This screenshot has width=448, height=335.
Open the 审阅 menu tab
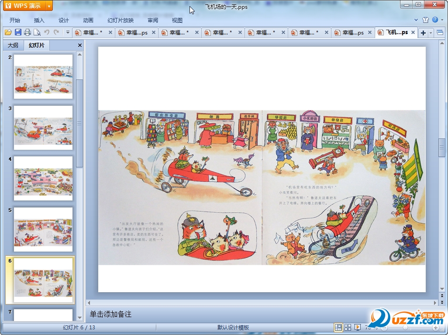tap(153, 20)
